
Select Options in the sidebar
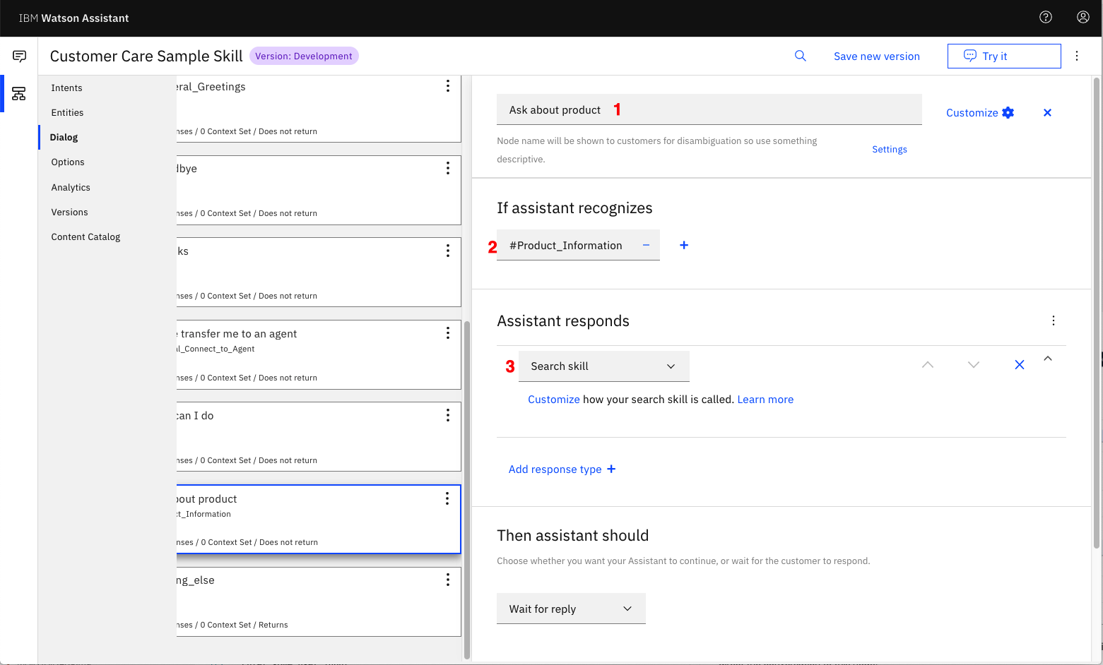(x=68, y=162)
